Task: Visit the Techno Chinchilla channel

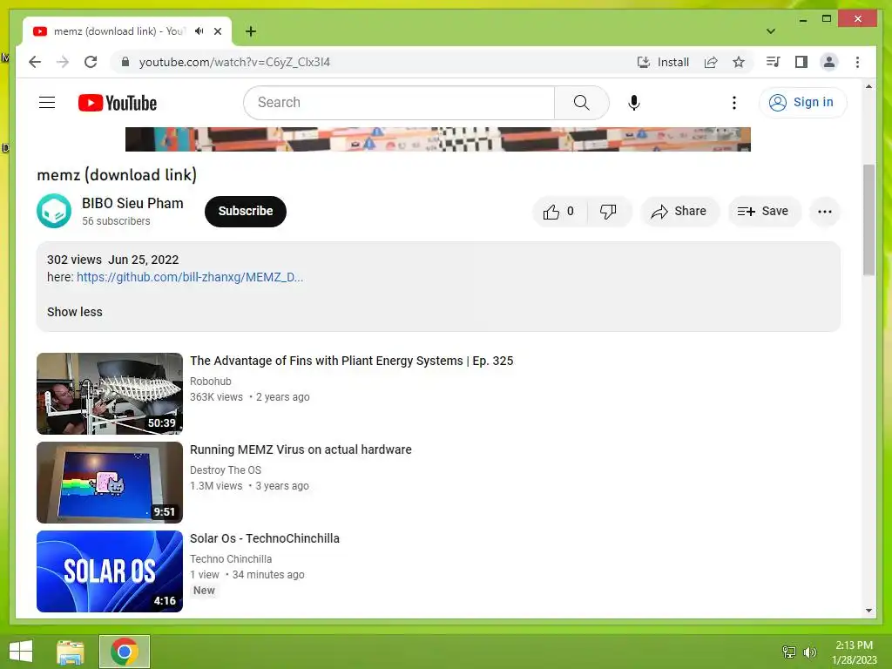Action: pyautogui.click(x=230, y=558)
